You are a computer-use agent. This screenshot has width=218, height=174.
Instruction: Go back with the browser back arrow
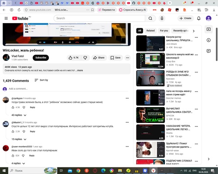pyautogui.click(x=4, y=10)
